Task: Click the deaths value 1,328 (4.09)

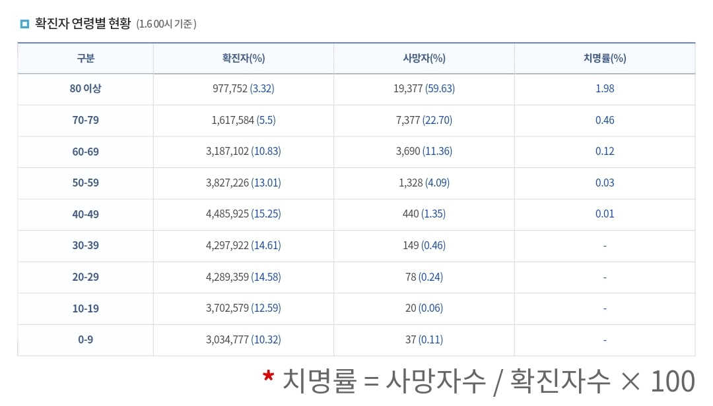Action: pyautogui.click(x=424, y=183)
